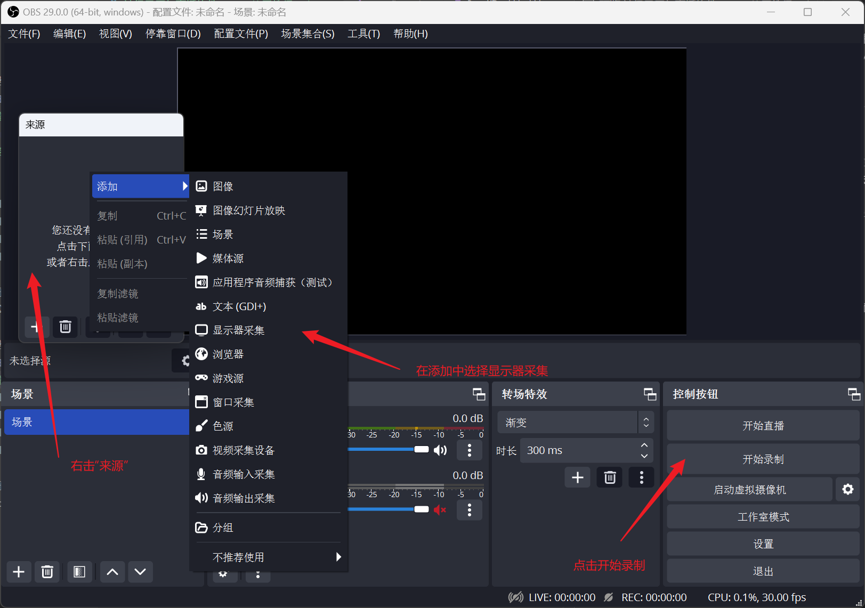Select Media Source from the add menu
The height and width of the screenshot is (608, 865).
(268, 258)
